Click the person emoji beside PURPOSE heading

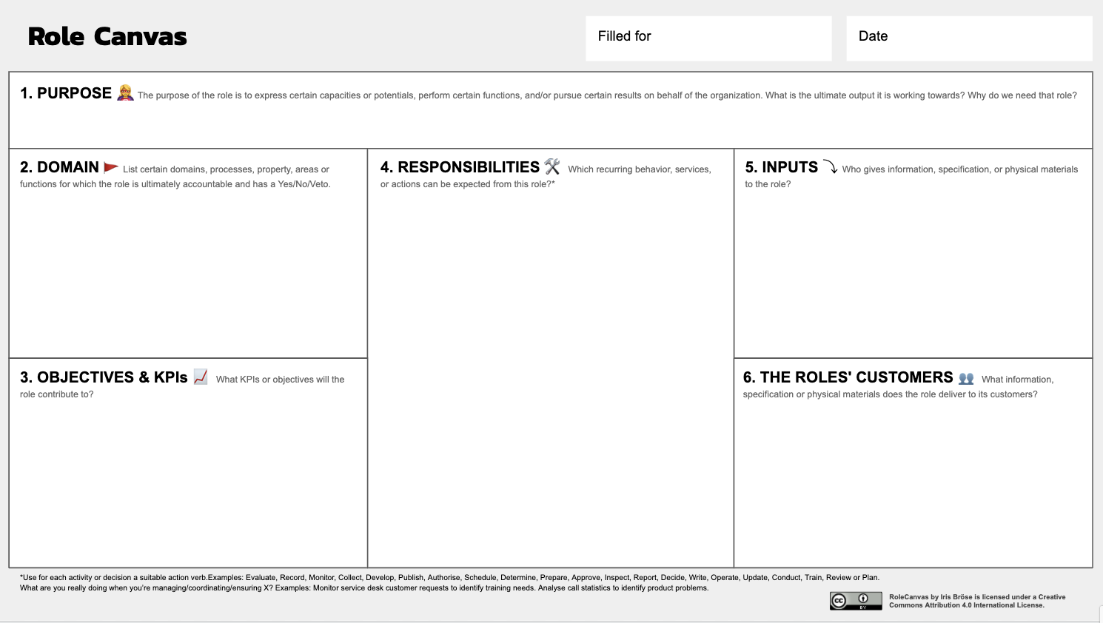[x=124, y=92]
